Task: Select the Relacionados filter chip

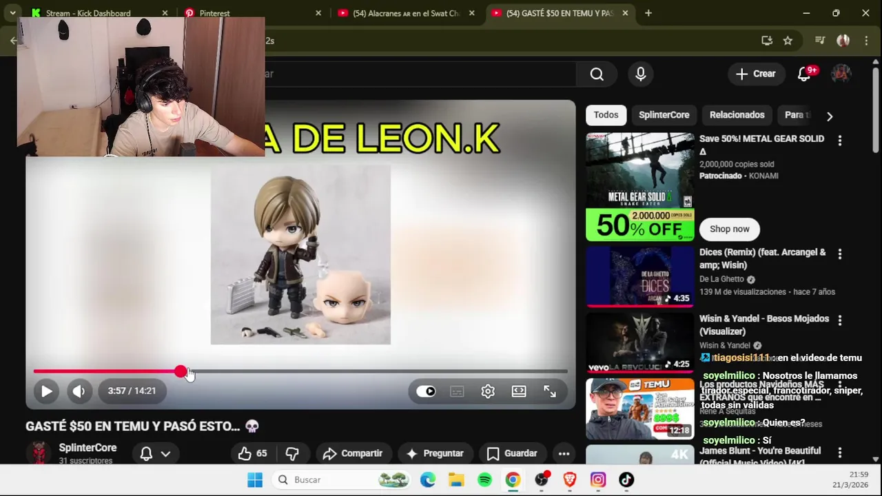Action: (737, 115)
